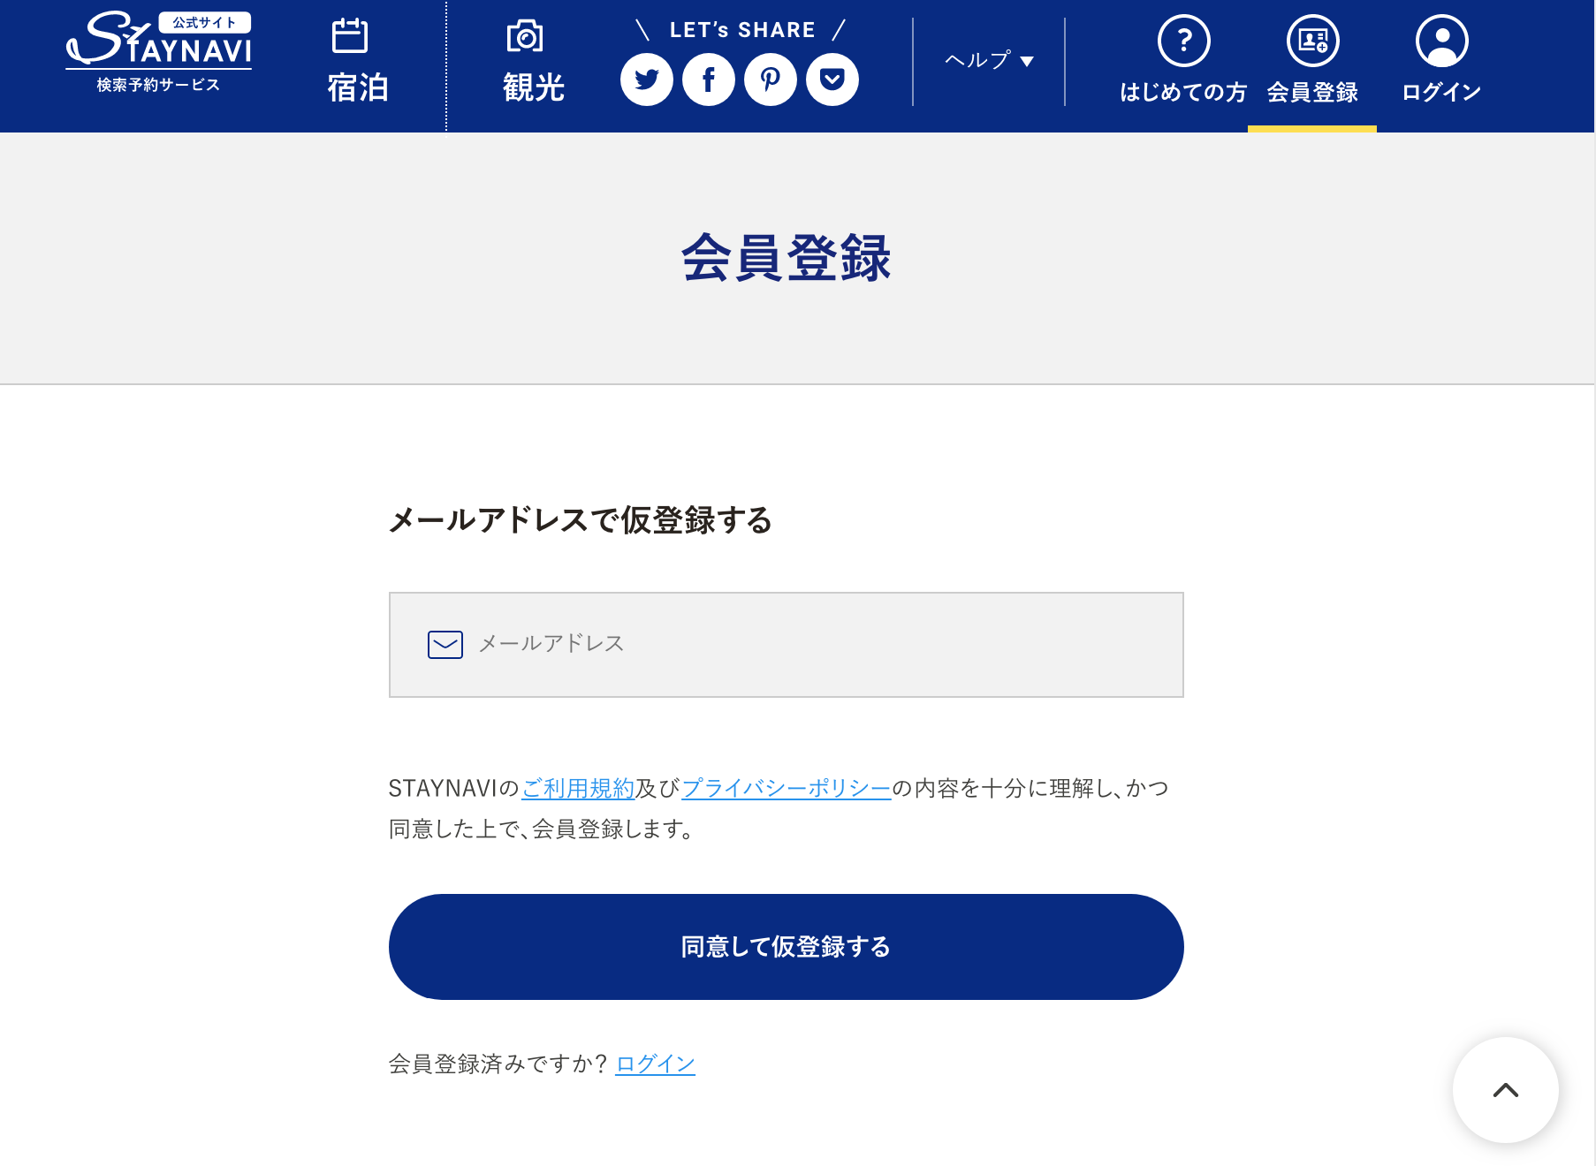Focus the メールアドレス input field

787,645
